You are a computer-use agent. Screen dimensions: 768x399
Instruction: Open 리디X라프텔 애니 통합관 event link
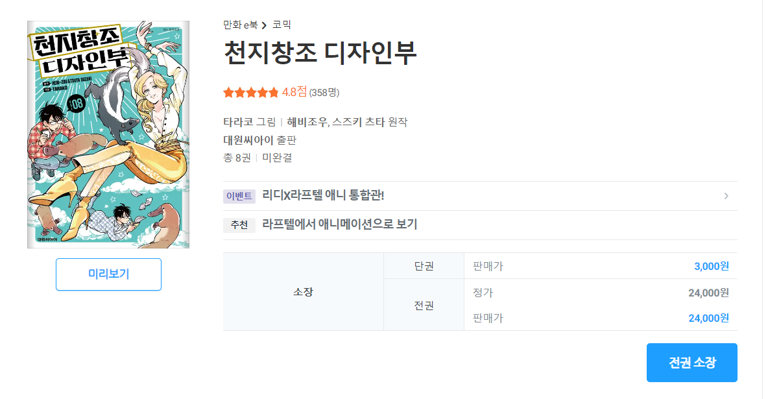point(323,196)
